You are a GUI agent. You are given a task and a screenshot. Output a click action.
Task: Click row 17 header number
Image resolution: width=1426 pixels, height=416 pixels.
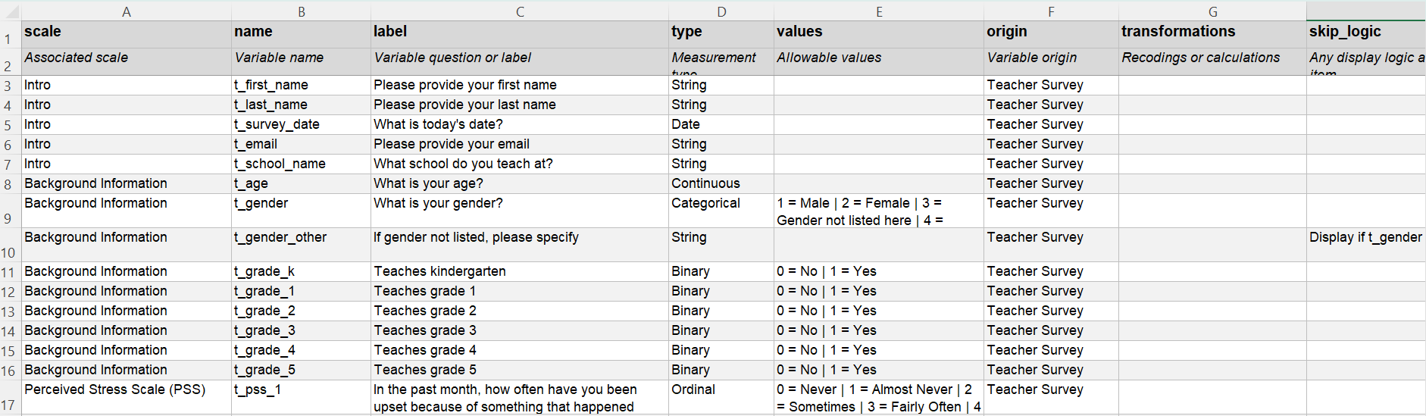[x=8, y=405]
